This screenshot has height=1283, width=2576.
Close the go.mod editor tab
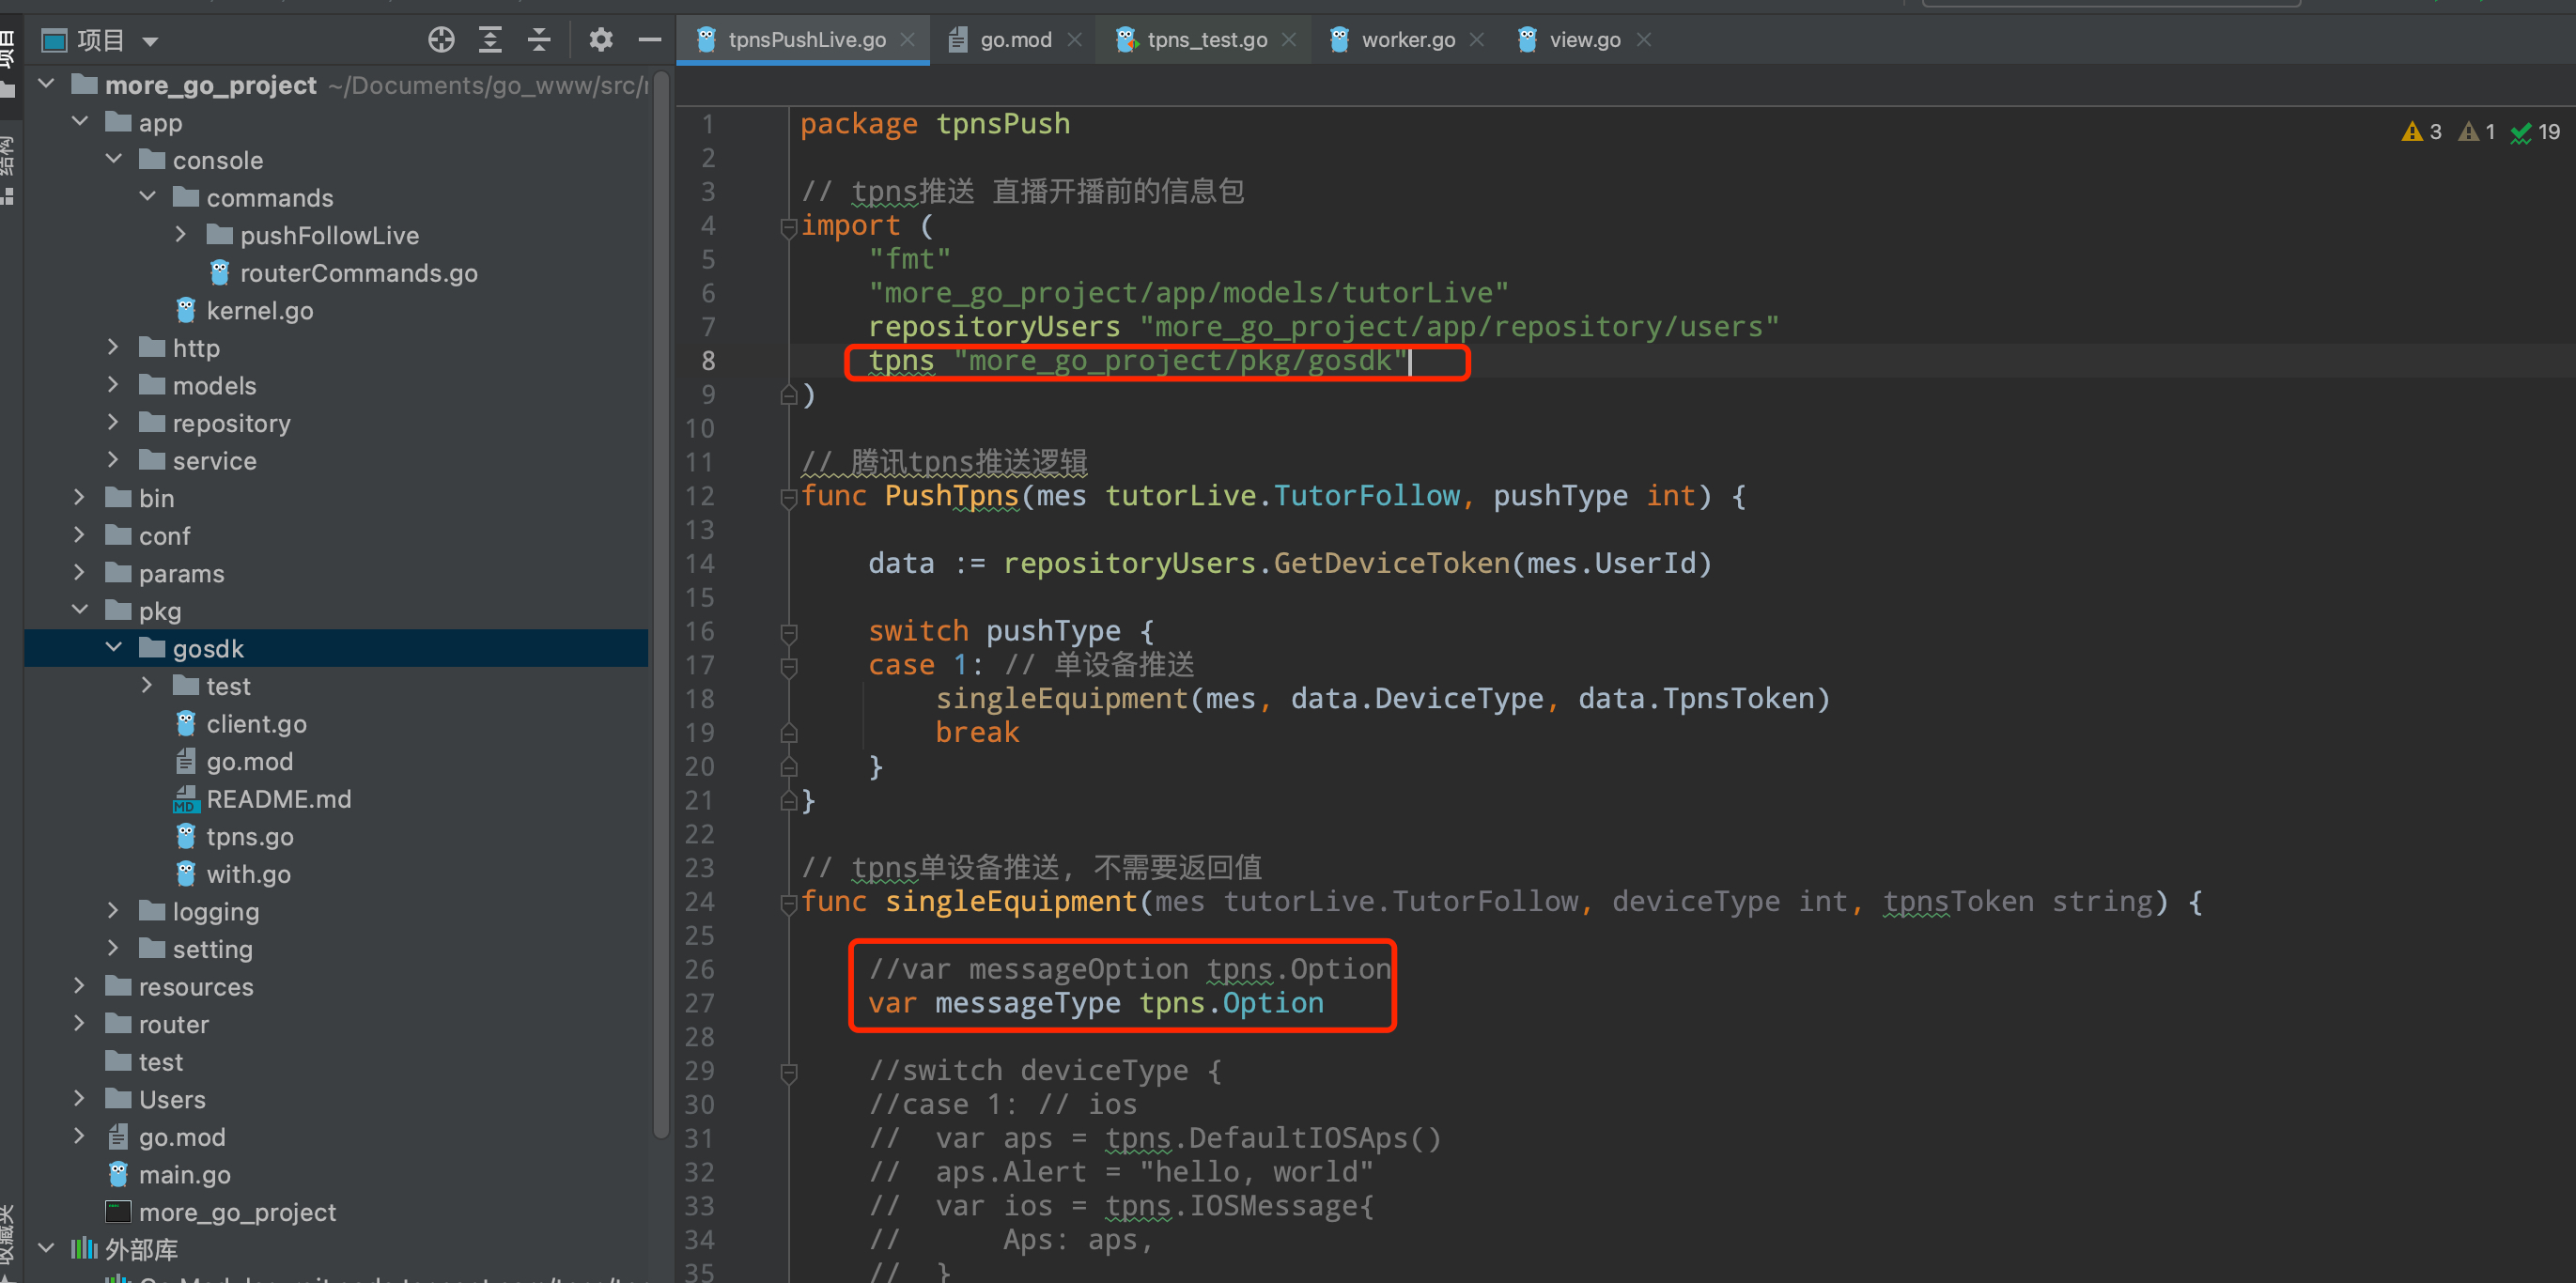(1075, 40)
